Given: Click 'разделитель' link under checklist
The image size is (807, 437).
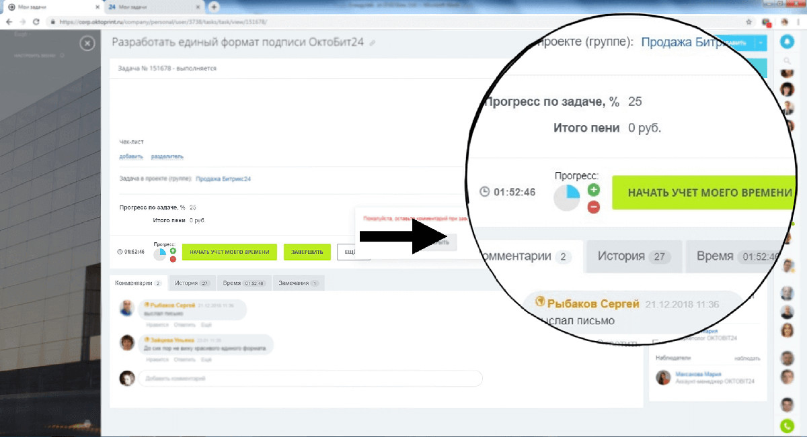Looking at the screenshot, I should click(167, 156).
